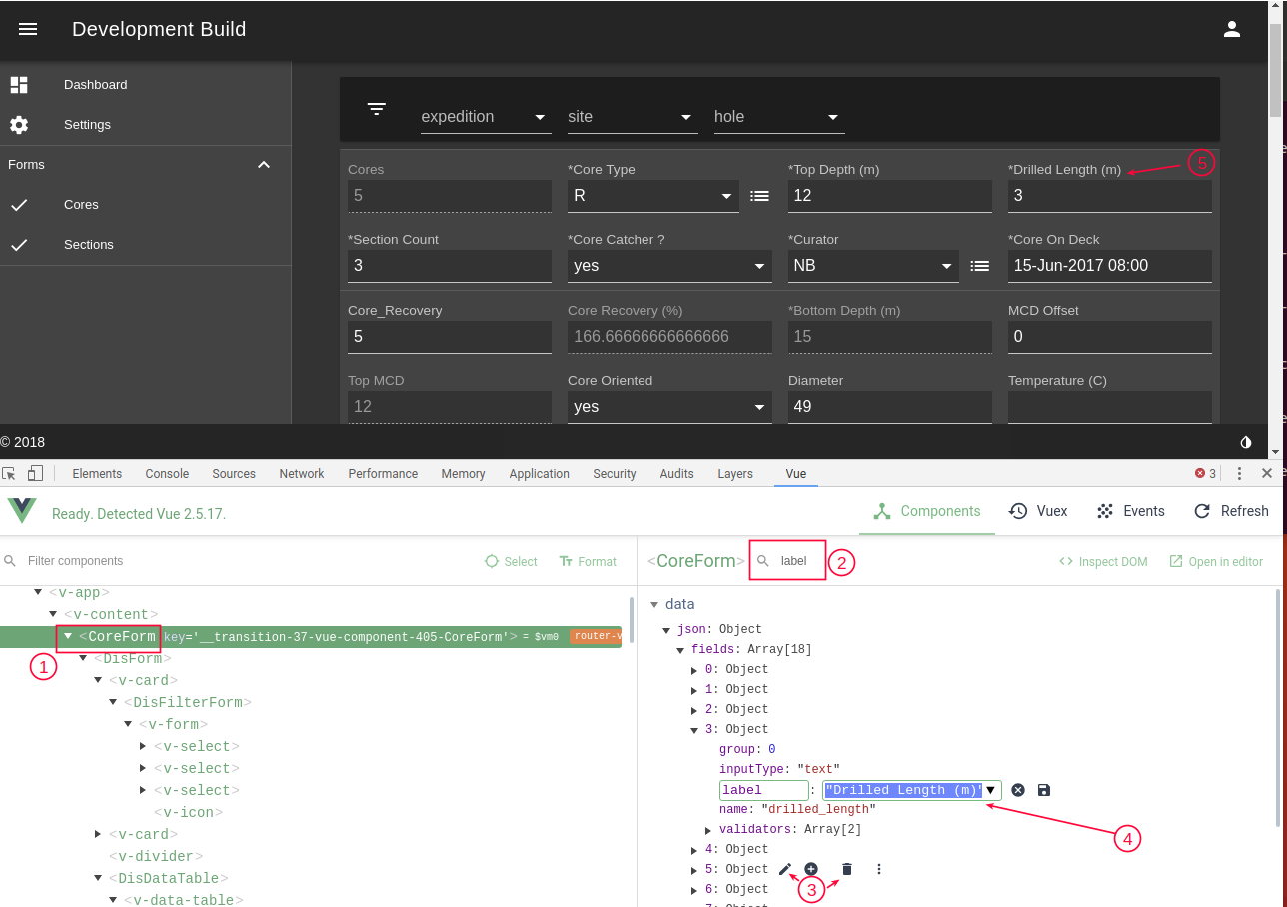The height and width of the screenshot is (907, 1287).
Task: Switch to the Events tab
Action: (x=1130, y=511)
